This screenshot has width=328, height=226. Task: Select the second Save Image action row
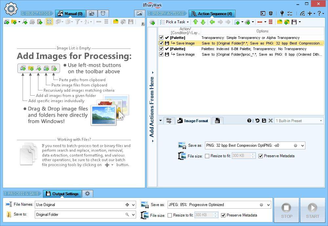pos(185,54)
